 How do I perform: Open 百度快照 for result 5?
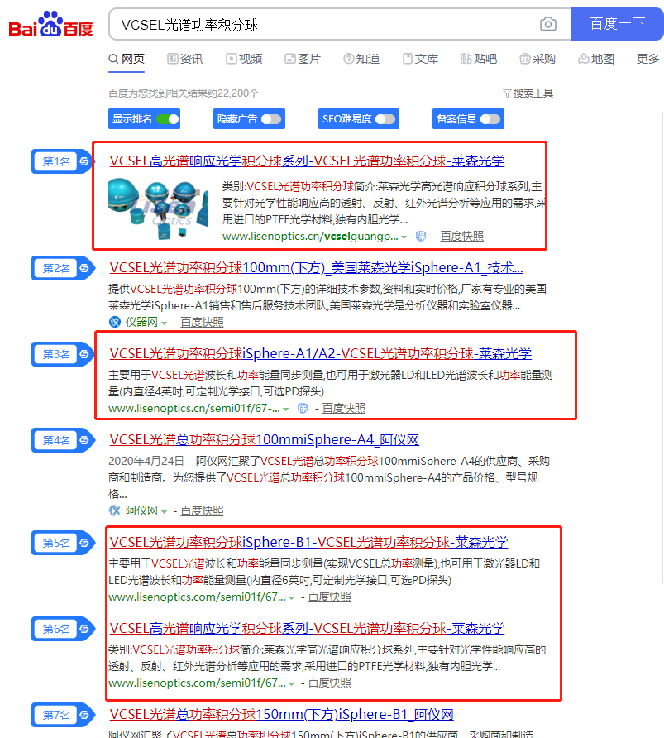pyautogui.click(x=330, y=597)
